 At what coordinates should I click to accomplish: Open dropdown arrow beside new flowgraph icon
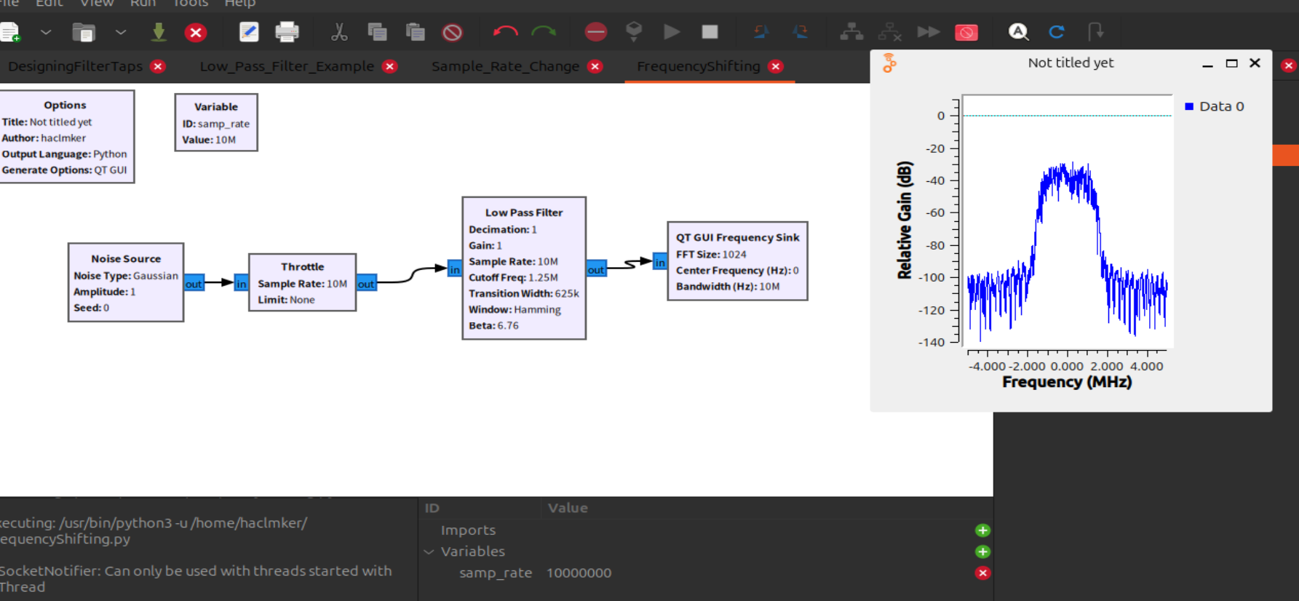46,32
